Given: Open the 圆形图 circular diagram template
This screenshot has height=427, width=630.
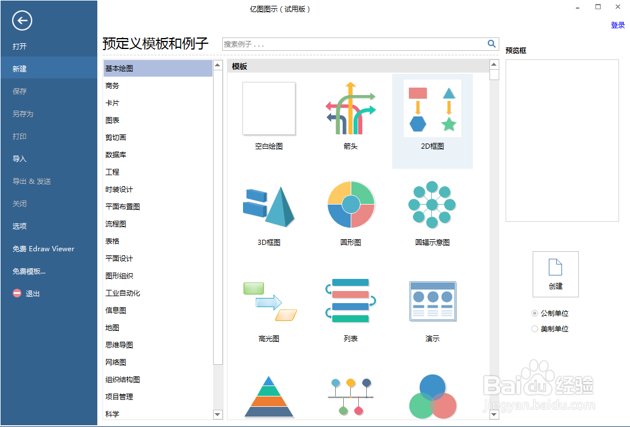Looking at the screenshot, I should tap(351, 205).
